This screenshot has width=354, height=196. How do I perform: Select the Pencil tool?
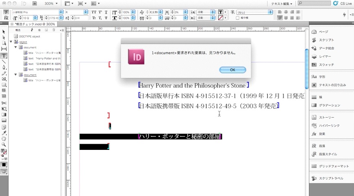click(4, 73)
